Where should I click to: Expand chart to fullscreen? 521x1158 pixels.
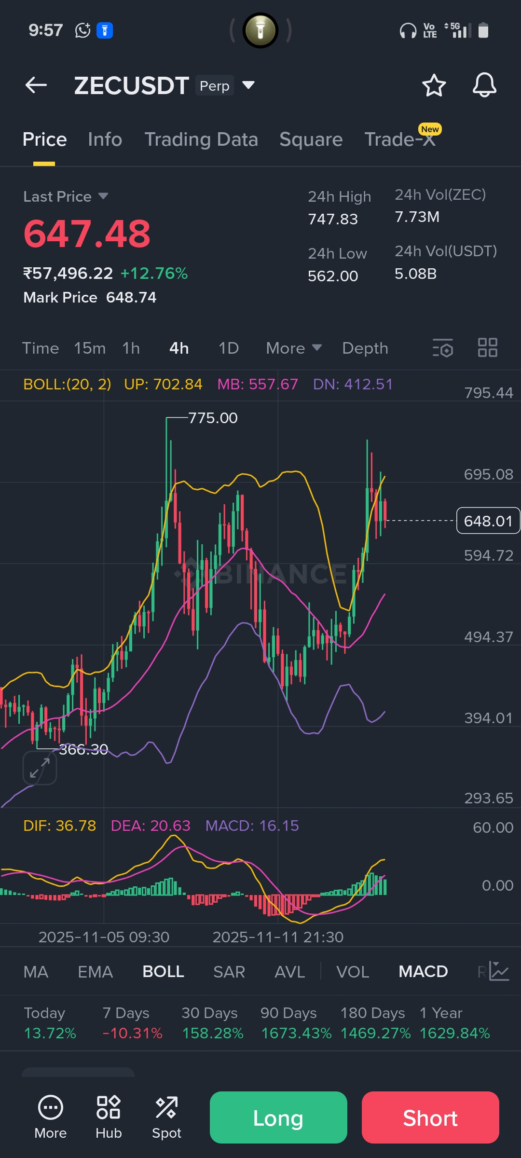40,768
